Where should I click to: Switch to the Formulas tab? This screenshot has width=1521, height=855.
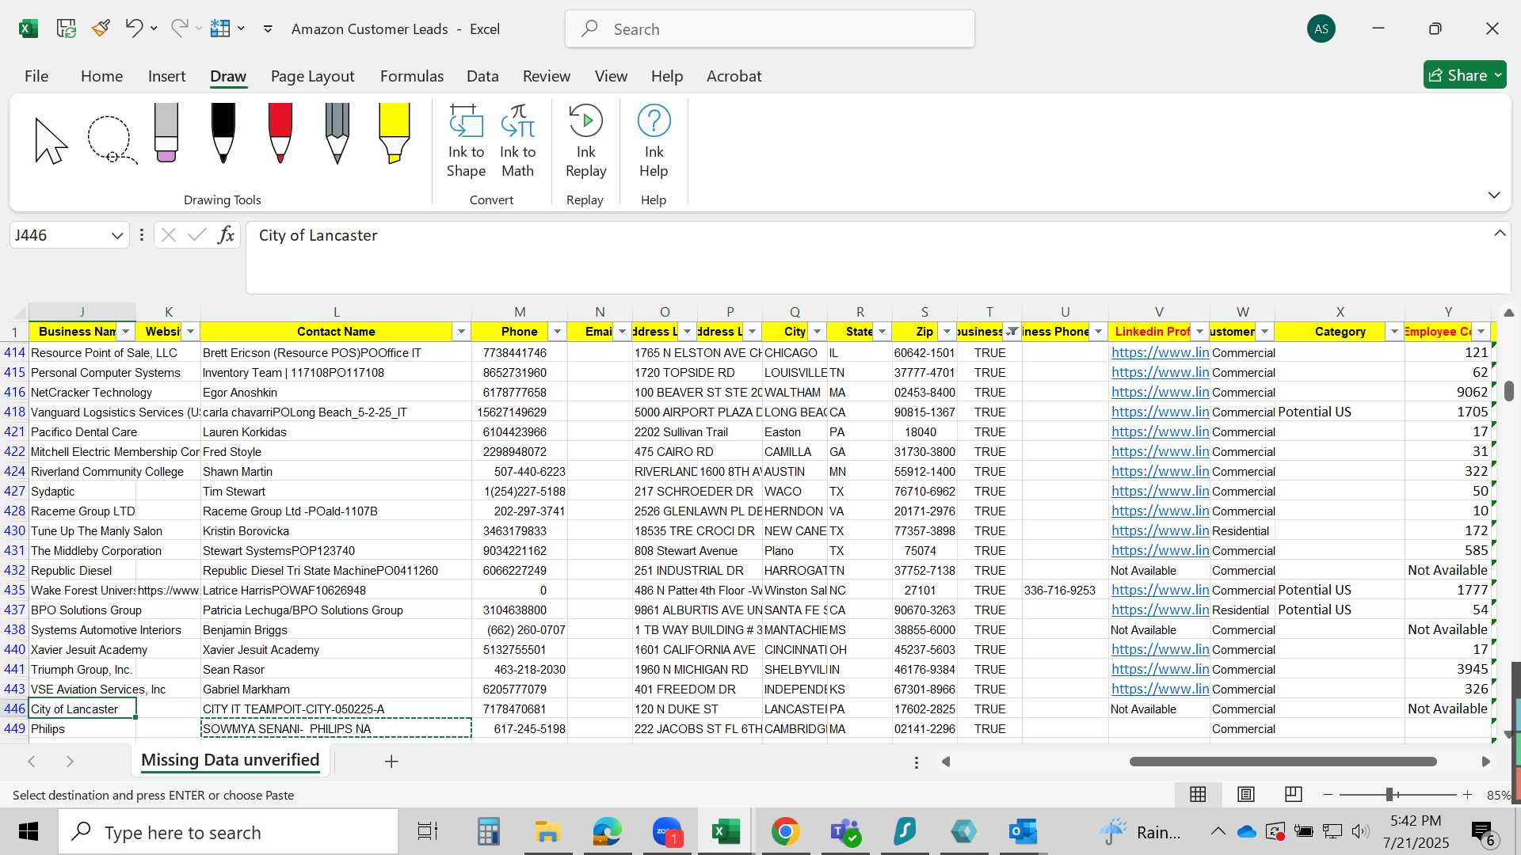tap(412, 76)
